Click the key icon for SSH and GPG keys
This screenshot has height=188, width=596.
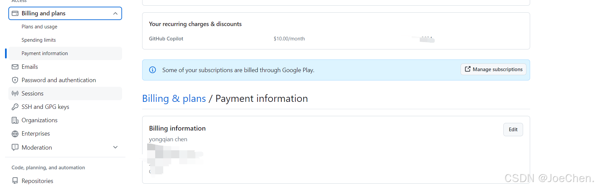[15, 107]
